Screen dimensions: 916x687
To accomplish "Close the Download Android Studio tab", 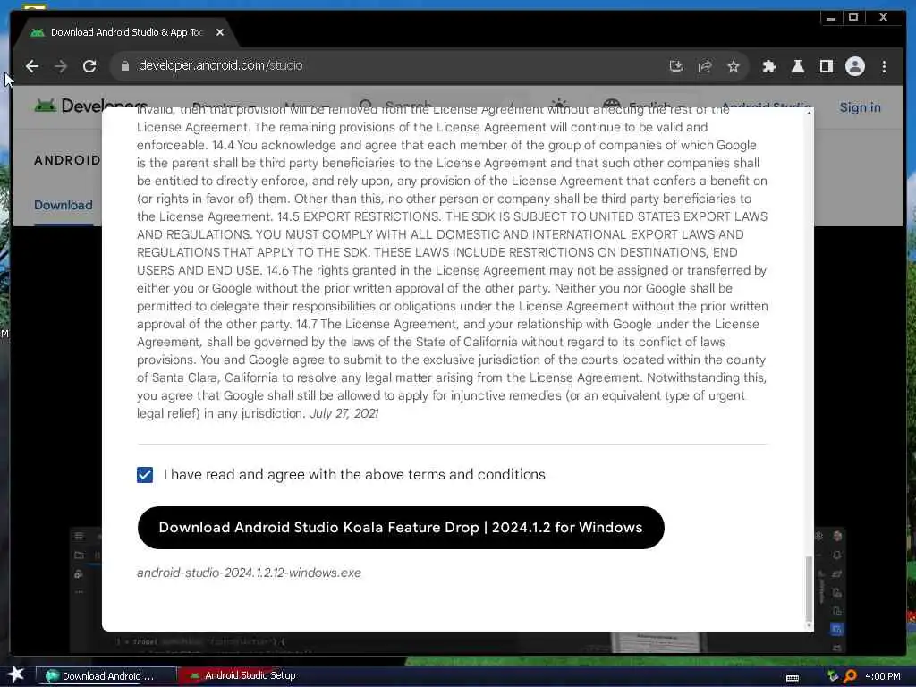I will 220,32.
